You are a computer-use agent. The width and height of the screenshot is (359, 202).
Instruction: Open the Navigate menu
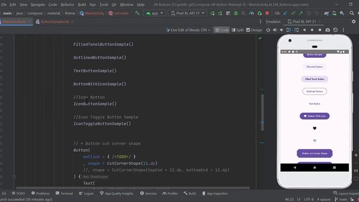(x=38, y=4)
